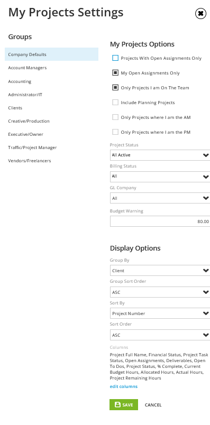Expand the Group By Client dropdown

pos(160,271)
